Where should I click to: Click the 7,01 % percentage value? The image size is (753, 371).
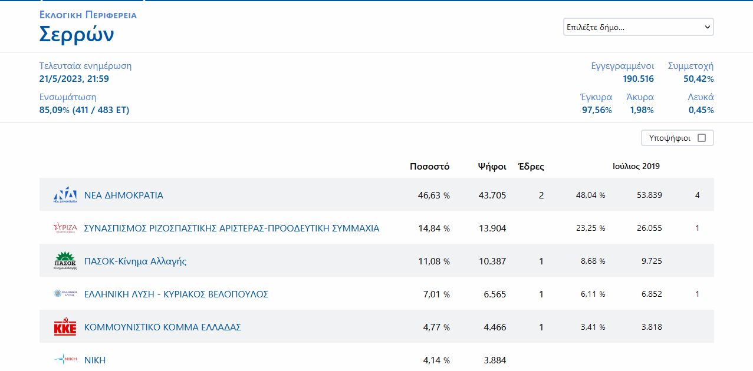(x=437, y=294)
